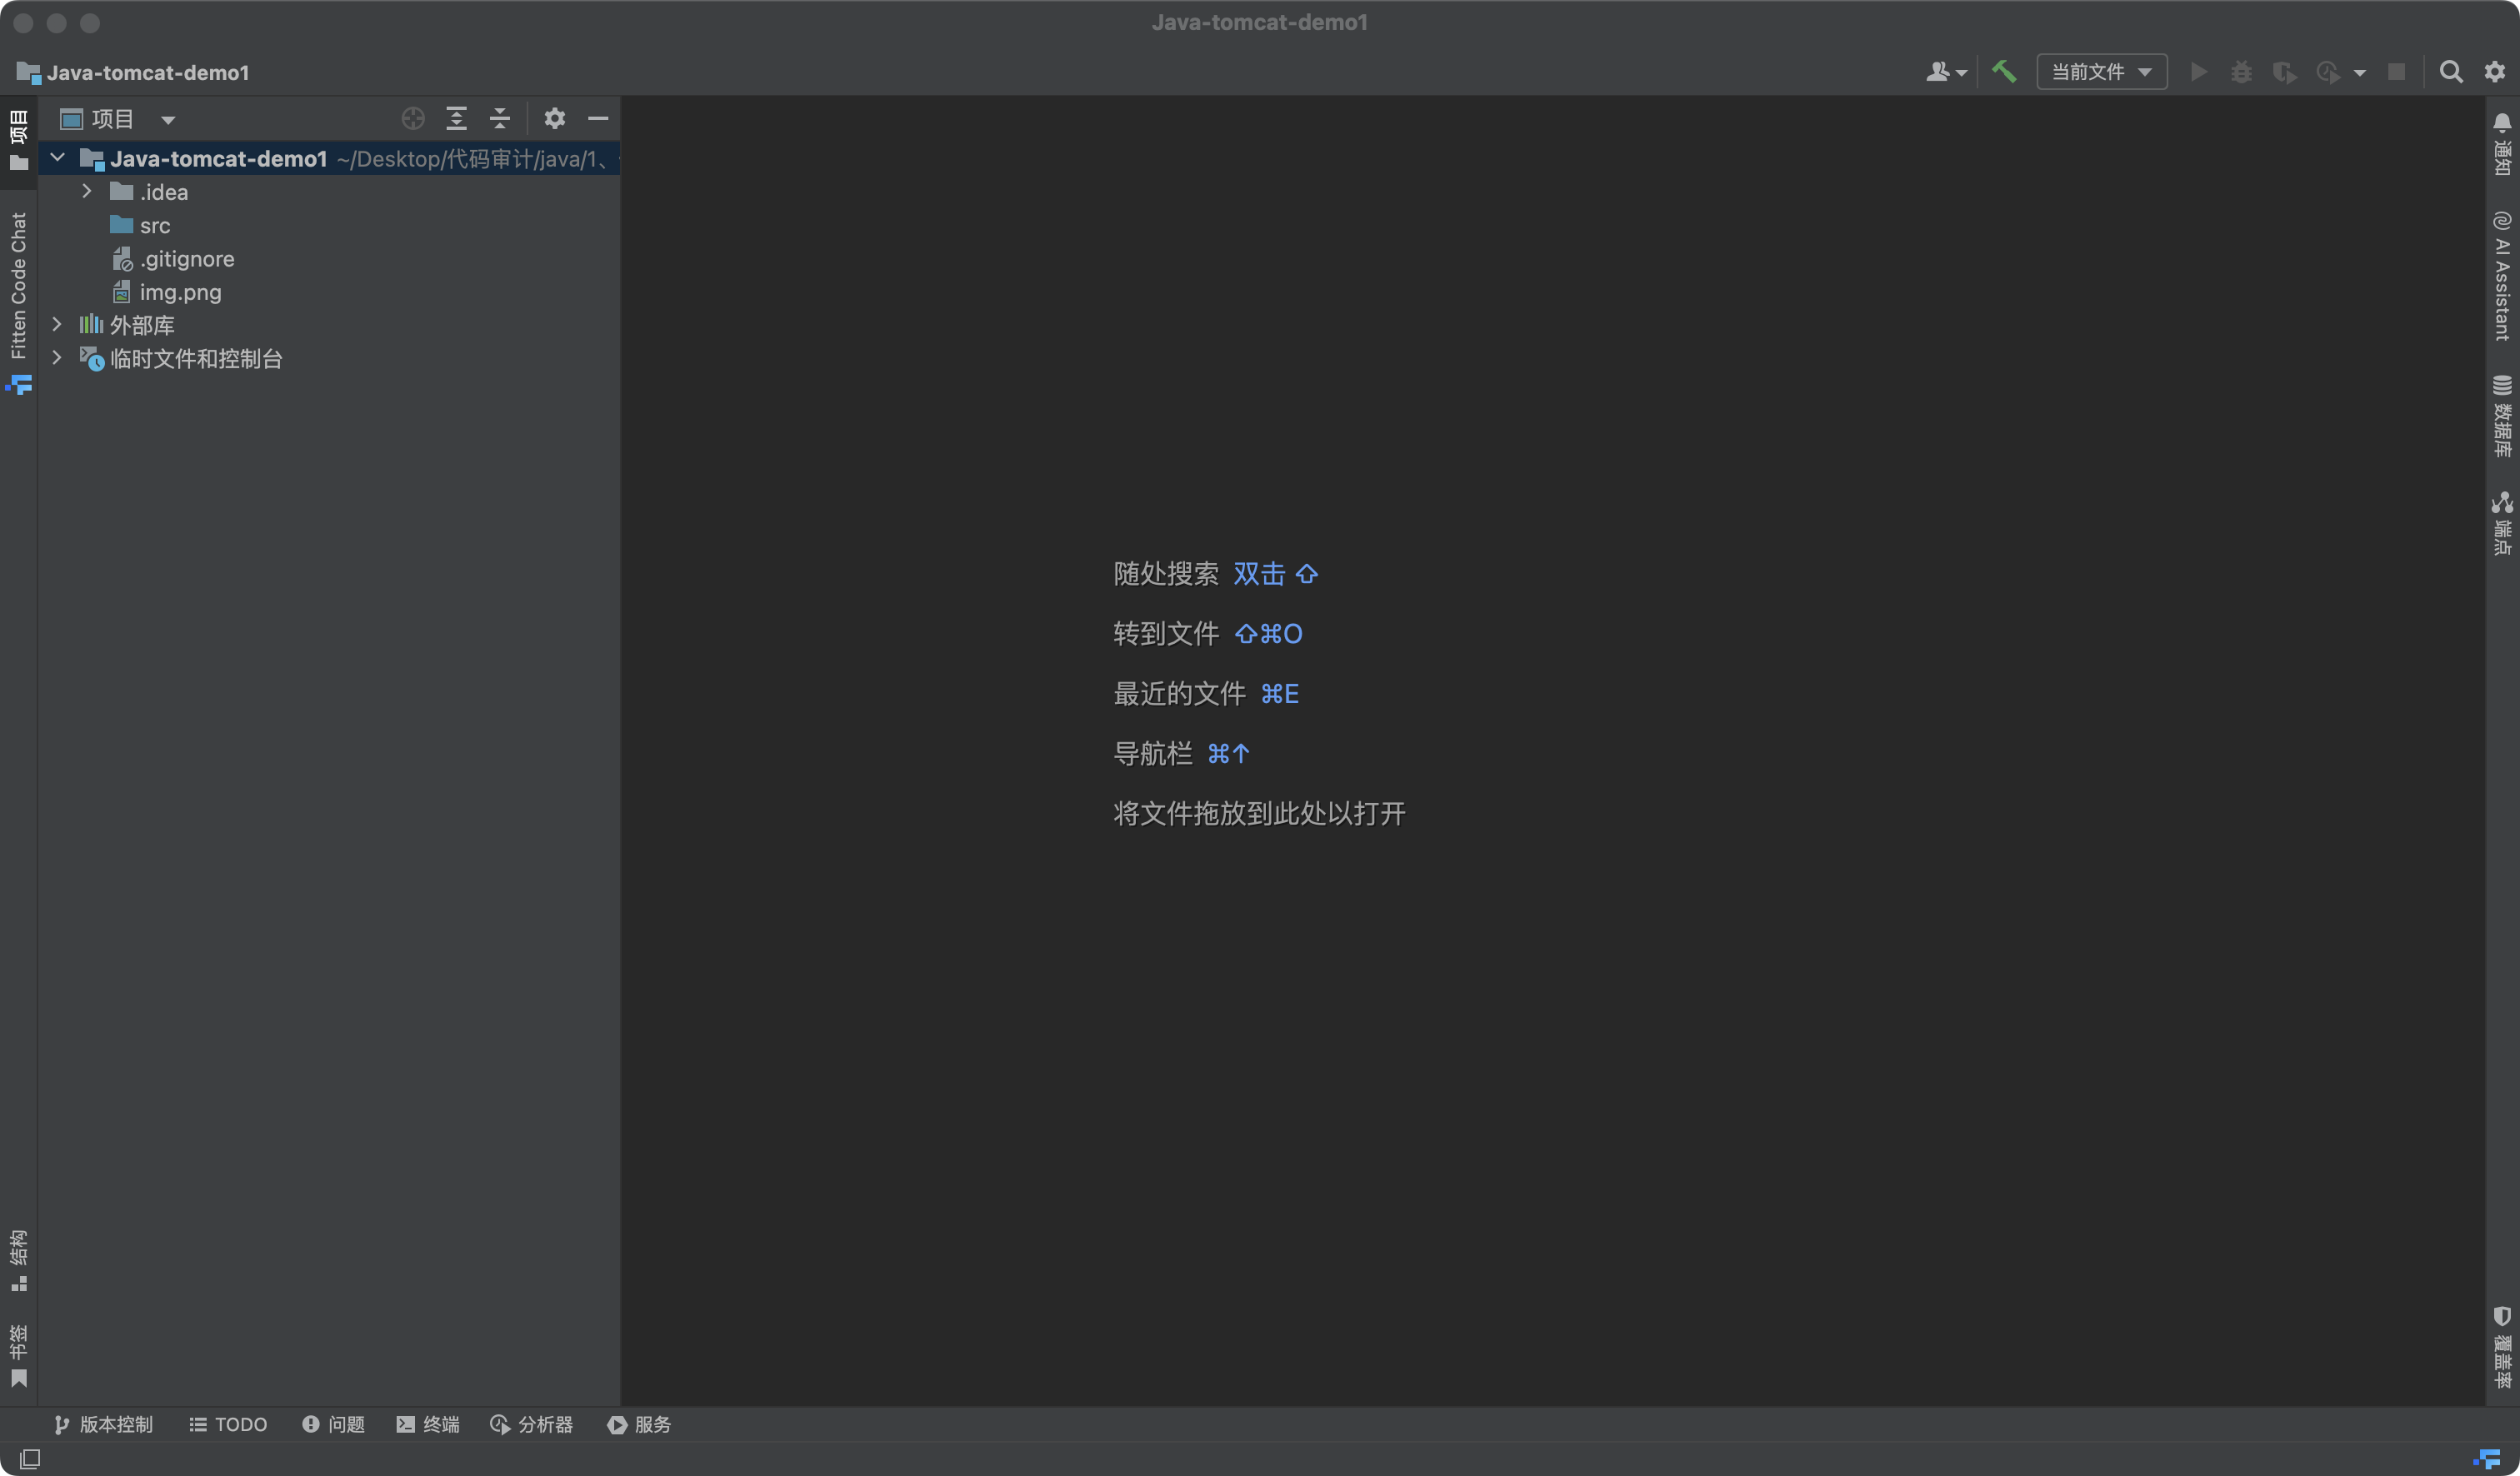Expand the 外部库 node
Image resolution: width=2520 pixels, height=1476 pixels.
click(57, 325)
